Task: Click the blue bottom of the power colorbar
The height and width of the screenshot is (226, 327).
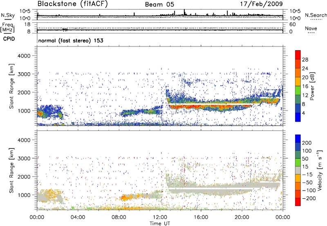Action: pos(298,117)
